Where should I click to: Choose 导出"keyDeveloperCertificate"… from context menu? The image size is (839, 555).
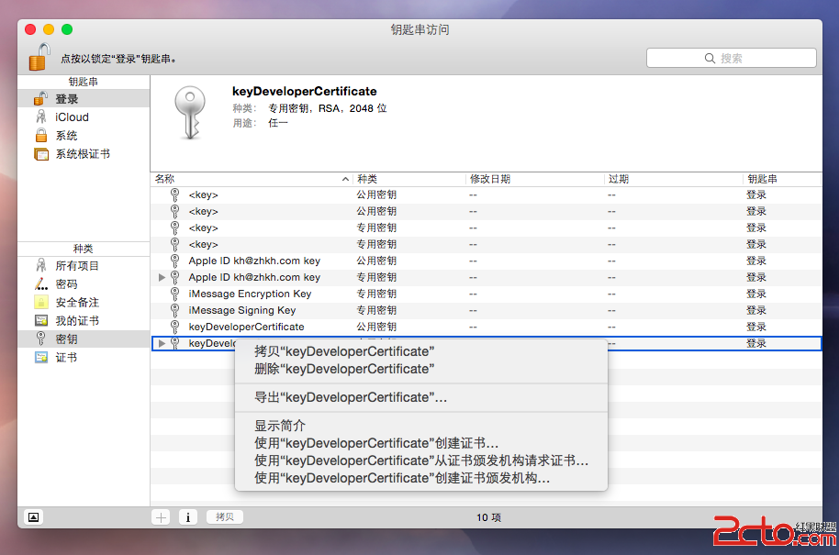coord(351,397)
